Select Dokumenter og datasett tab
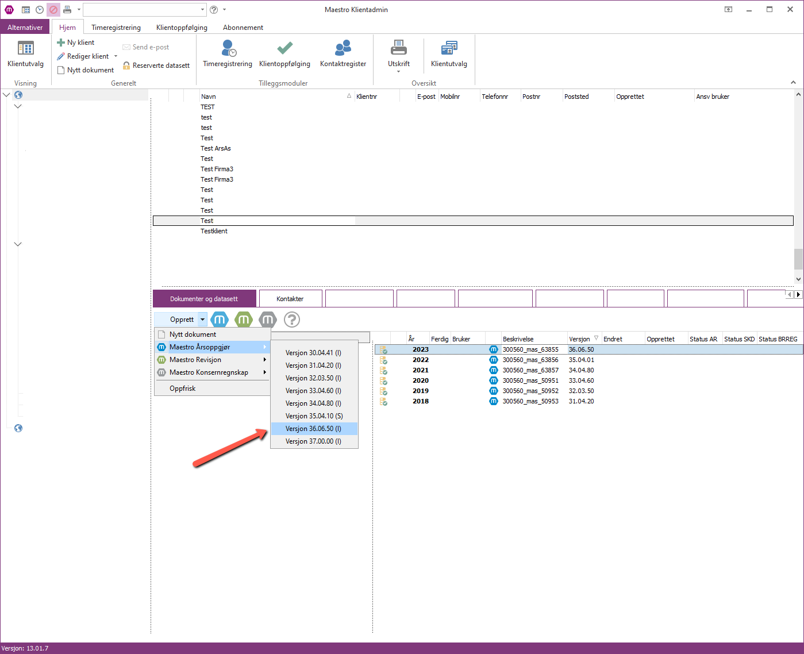Image resolution: width=804 pixels, height=654 pixels. (x=204, y=299)
